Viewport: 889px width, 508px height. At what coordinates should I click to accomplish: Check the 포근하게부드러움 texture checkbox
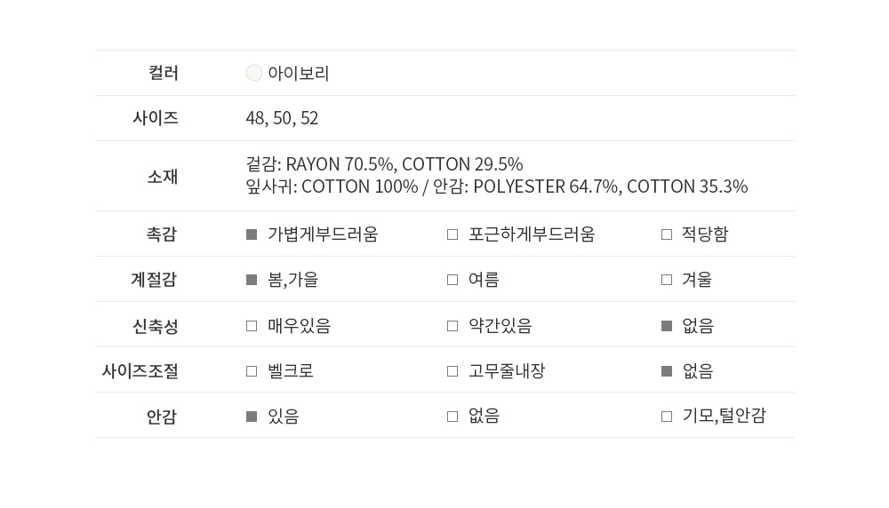[x=453, y=234]
